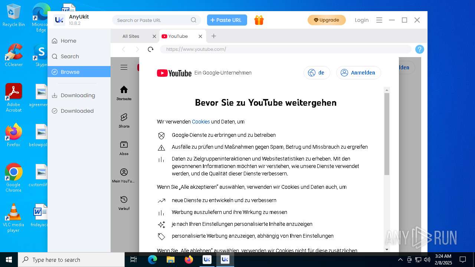Open File Explorer from taskbar
475x267 pixels.
tap(170, 260)
